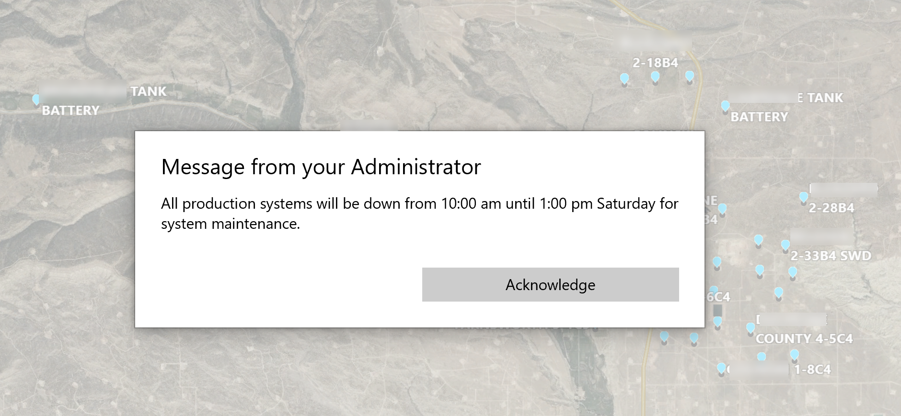Click the 1-8C4 map label
This screenshot has width=901, height=416.
coord(812,370)
